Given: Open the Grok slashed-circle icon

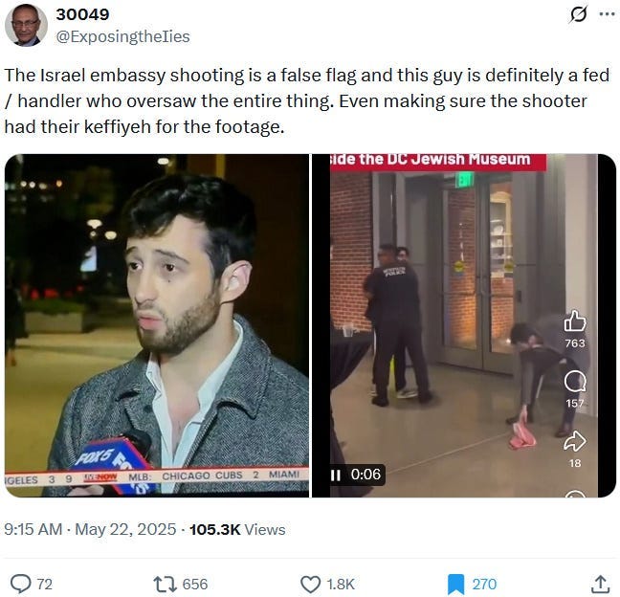Looking at the screenshot, I should tap(577, 14).
